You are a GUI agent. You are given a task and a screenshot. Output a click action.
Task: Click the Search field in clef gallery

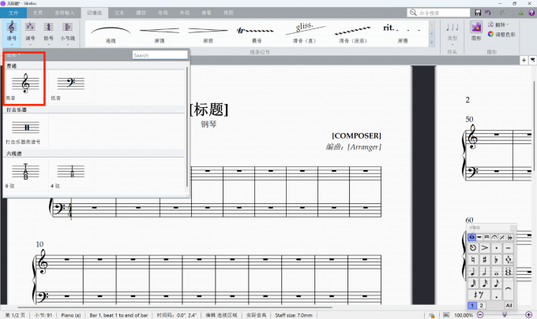click(159, 55)
